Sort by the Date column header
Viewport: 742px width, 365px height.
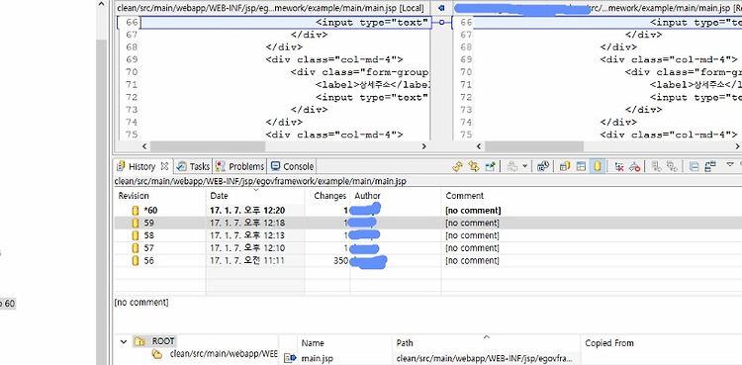pos(255,196)
